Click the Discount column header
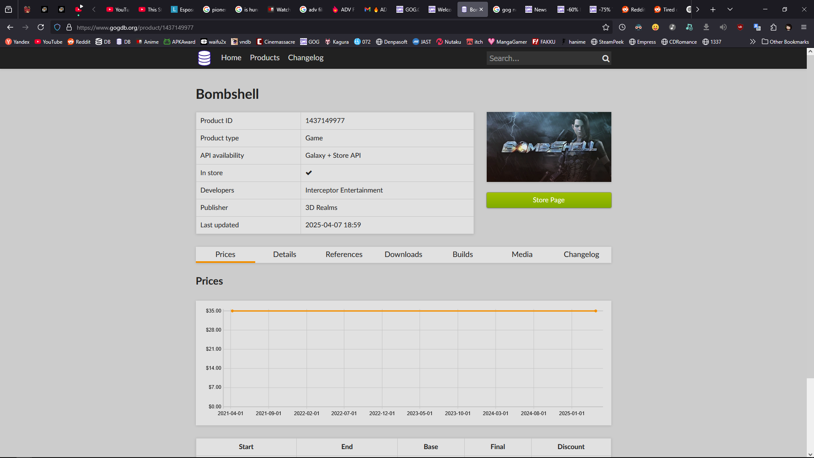The width and height of the screenshot is (814, 458). pyautogui.click(x=571, y=447)
